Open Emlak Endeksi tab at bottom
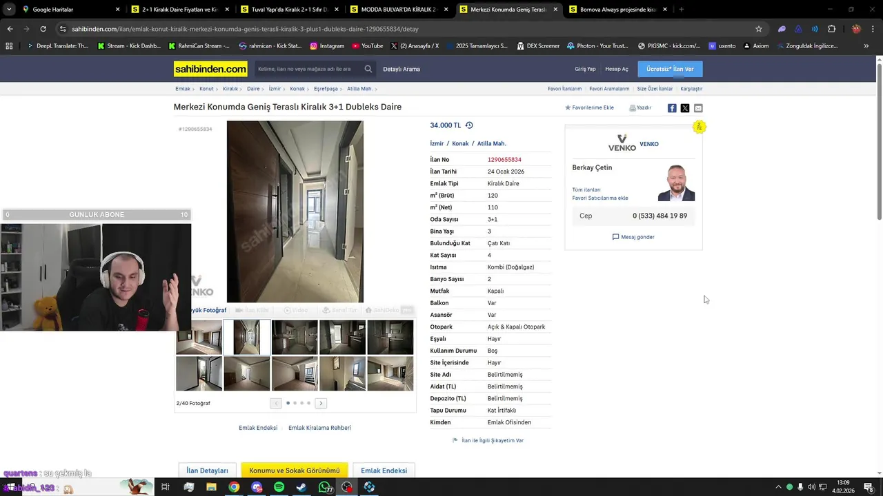The image size is (883, 496). click(x=384, y=471)
